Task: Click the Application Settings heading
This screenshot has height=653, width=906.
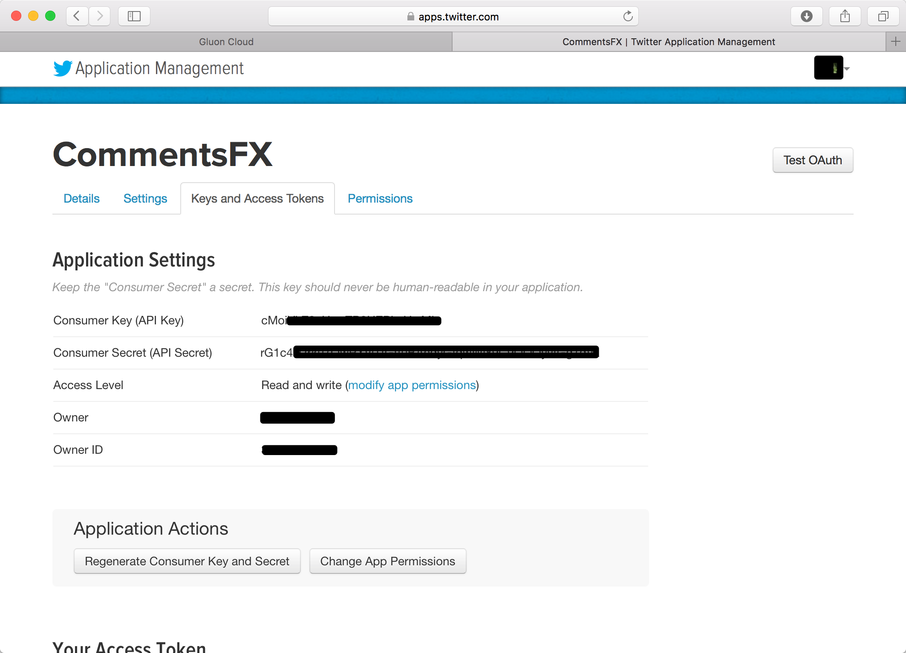Action: 134,260
